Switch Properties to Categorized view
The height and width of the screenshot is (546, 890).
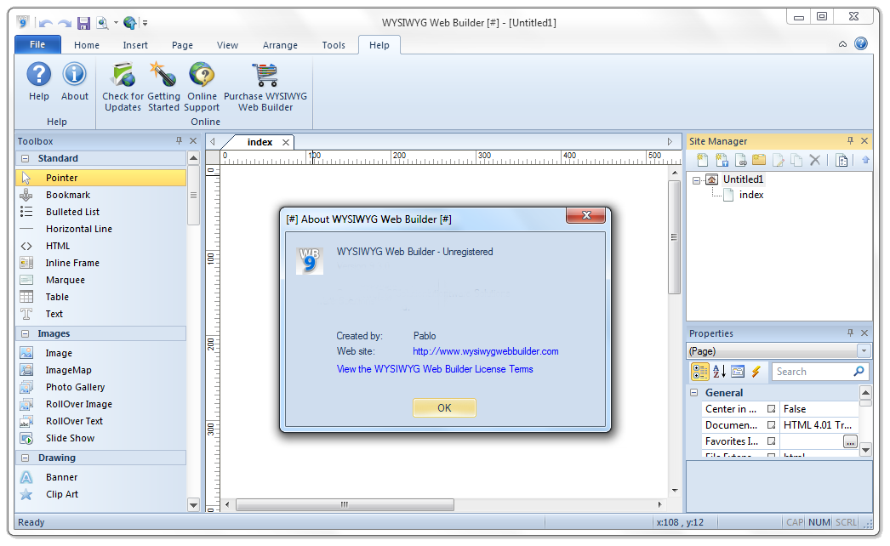700,372
